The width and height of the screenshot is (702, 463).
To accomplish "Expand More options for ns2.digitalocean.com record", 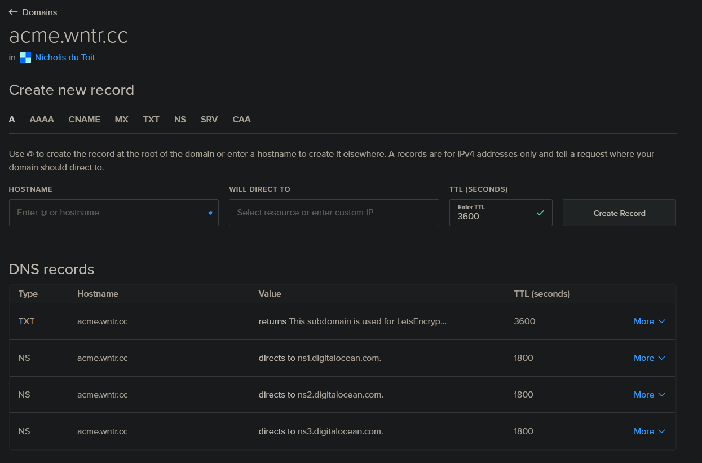I will pos(649,395).
